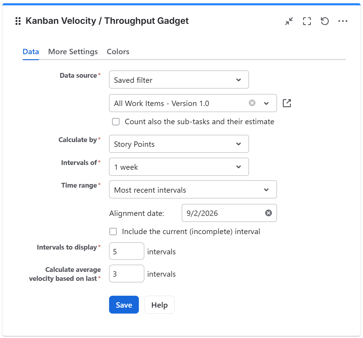Open the Colors tab

118,52
